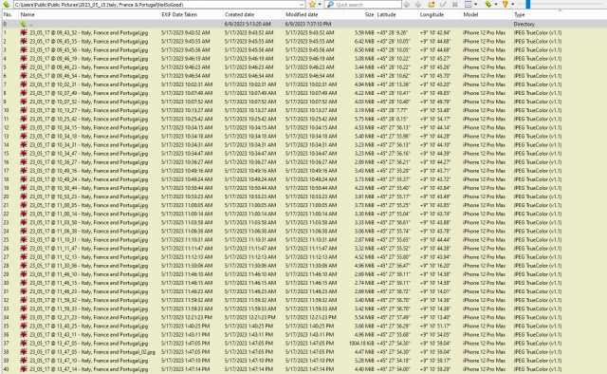Screen dimensions: 607x374
Task: Click the green sort icon
Action: (x=487, y=5)
